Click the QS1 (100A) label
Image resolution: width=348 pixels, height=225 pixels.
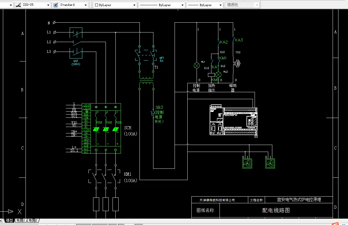[76, 63]
